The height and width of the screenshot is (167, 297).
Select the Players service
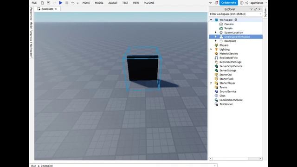pyautogui.click(x=224, y=45)
